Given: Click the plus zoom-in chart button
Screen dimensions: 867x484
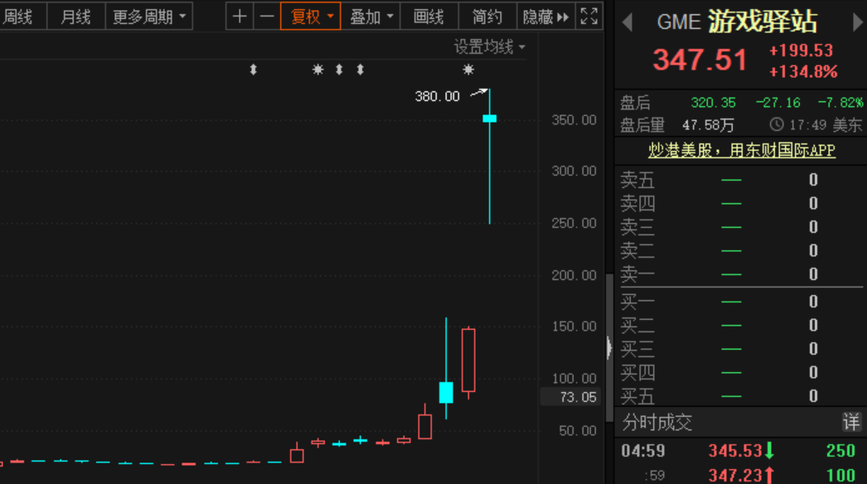Looking at the screenshot, I should coord(240,17).
